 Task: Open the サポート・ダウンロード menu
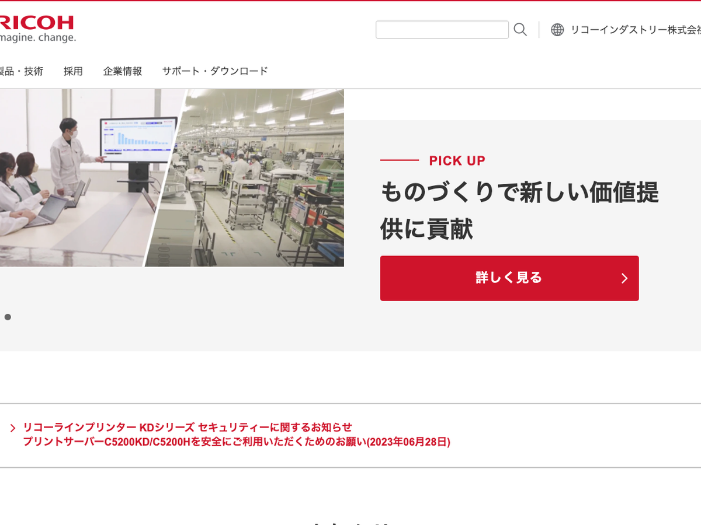point(215,71)
